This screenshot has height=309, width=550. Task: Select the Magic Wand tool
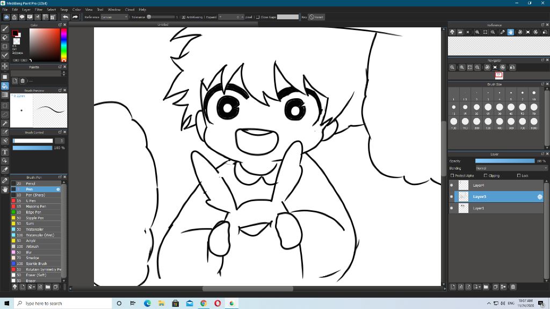5,123
